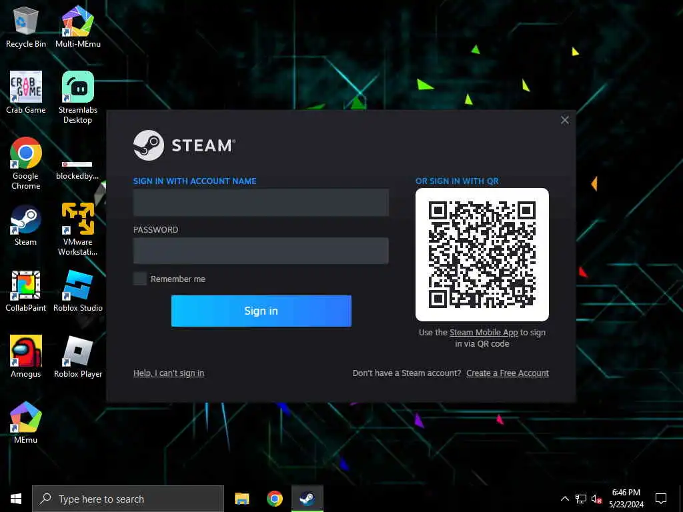Select the Crab Game desktop shortcut
This screenshot has height=512, width=683.
coord(26,93)
